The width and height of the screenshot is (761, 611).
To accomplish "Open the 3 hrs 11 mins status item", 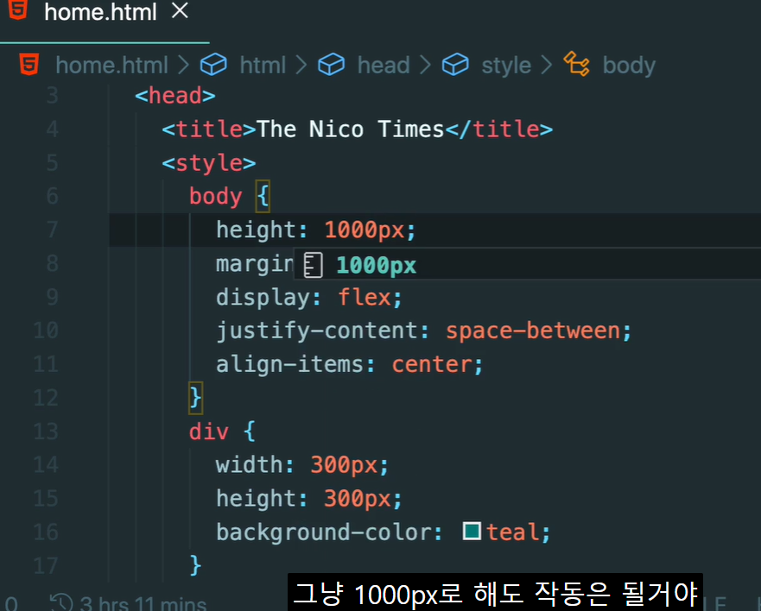I will tap(143, 603).
